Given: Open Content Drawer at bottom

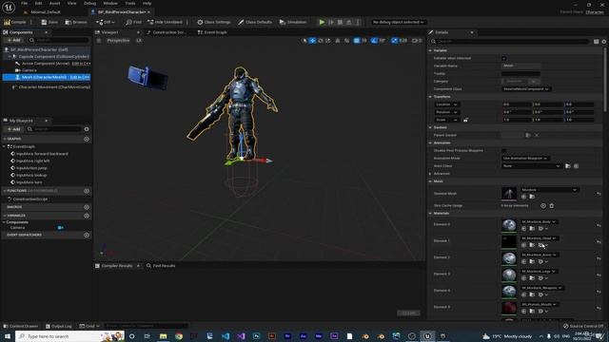Looking at the screenshot, I should coord(21,326).
